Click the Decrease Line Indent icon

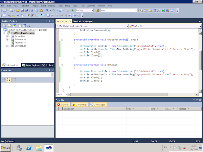click(28, 16)
